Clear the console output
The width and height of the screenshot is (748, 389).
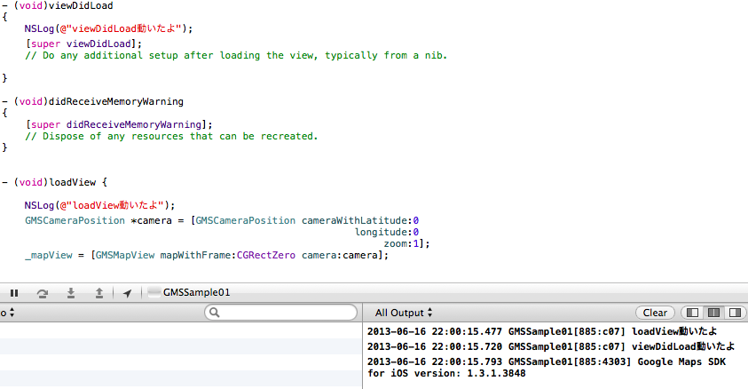pyautogui.click(x=655, y=313)
